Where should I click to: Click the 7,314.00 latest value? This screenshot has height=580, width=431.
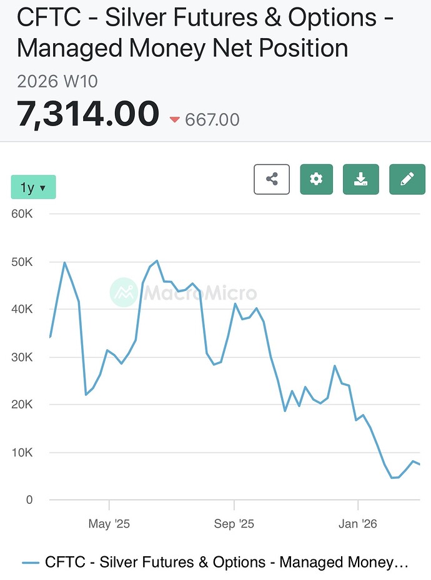(x=88, y=115)
